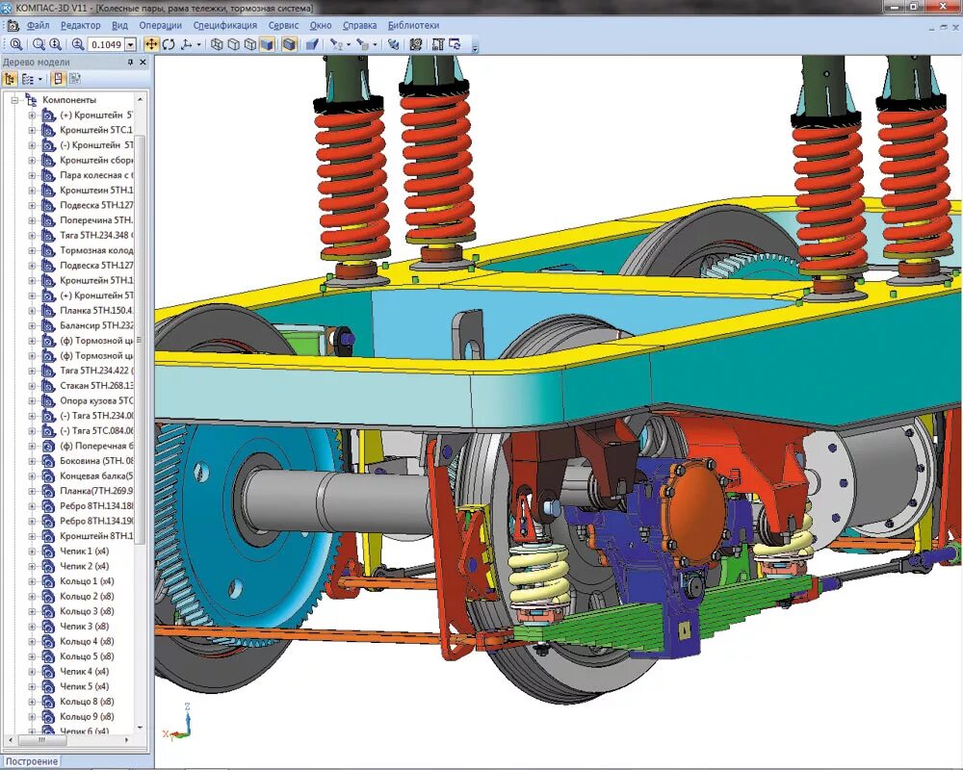
Task: Click the Поперечина 5ТН component icon
Action: click(x=48, y=220)
